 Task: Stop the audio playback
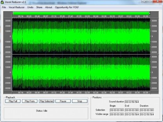[80, 101]
